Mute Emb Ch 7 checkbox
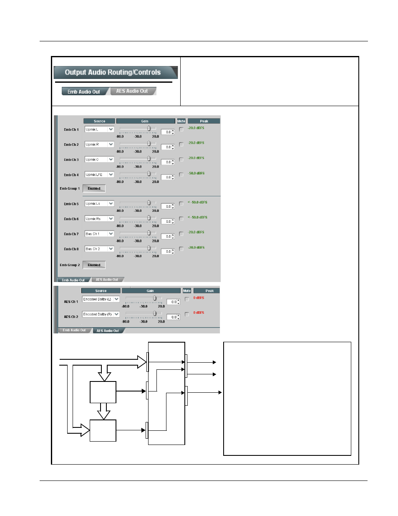Image resolution: width=398 pixels, height=516 pixels. tap(181, 234)
